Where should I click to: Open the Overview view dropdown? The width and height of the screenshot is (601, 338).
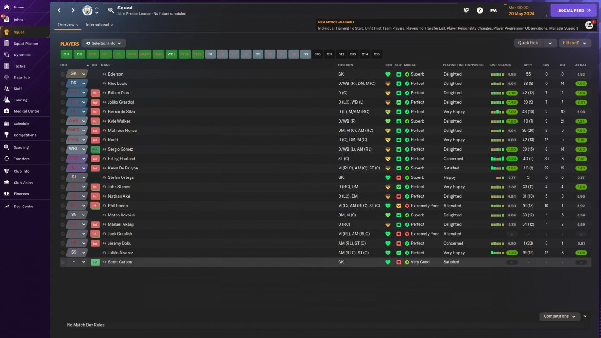tap(68, 25)
